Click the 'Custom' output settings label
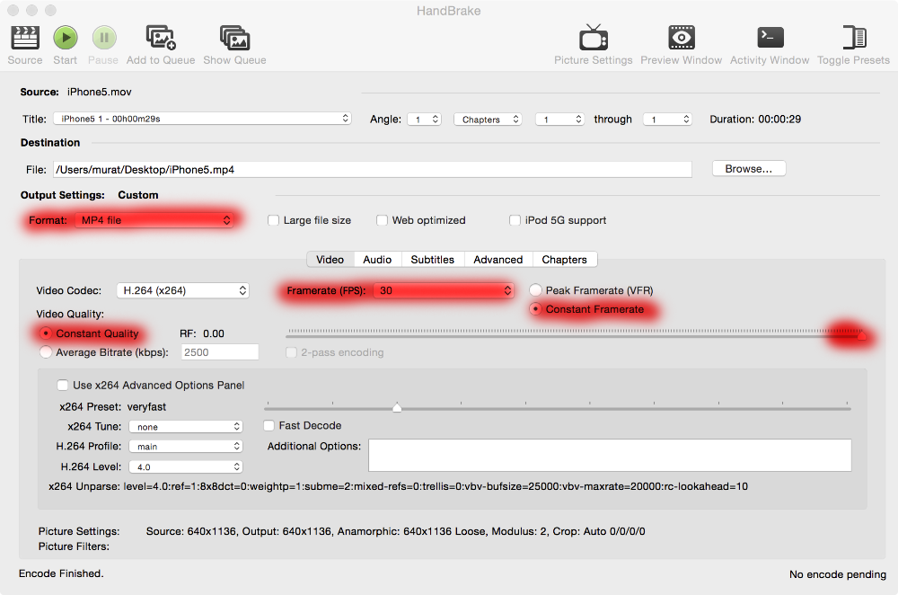Screen dimensions: 898x595 point(138,195)
